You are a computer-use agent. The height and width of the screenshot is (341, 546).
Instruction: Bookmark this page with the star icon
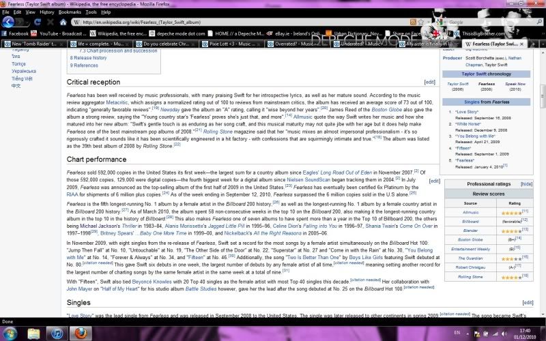tap(420, 22)
